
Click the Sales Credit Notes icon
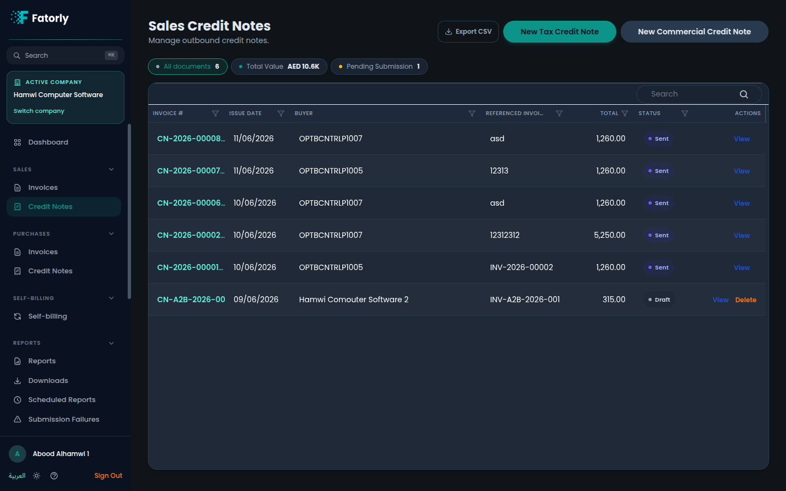(x=17, y=207)
